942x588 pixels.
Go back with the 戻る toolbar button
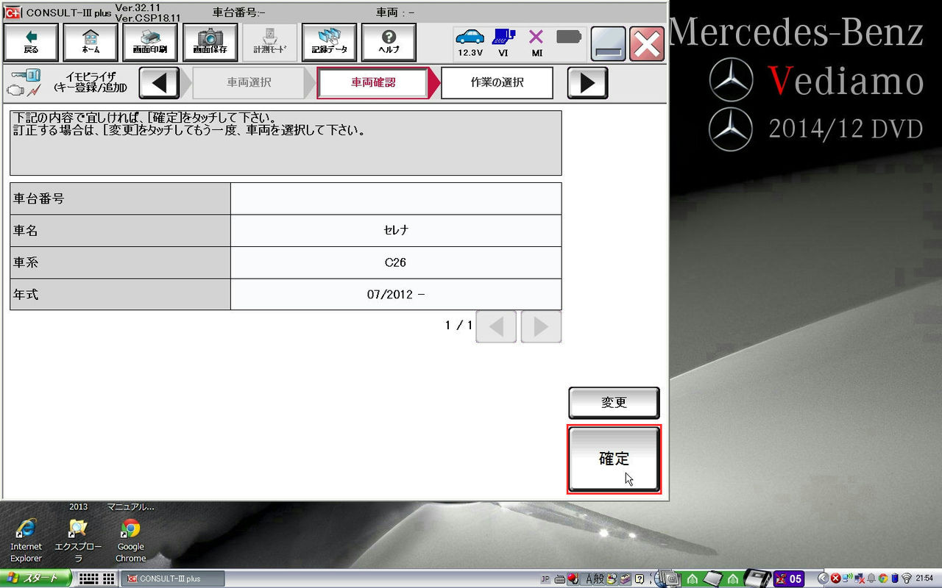pyautogui.click(x=31, y=43)
